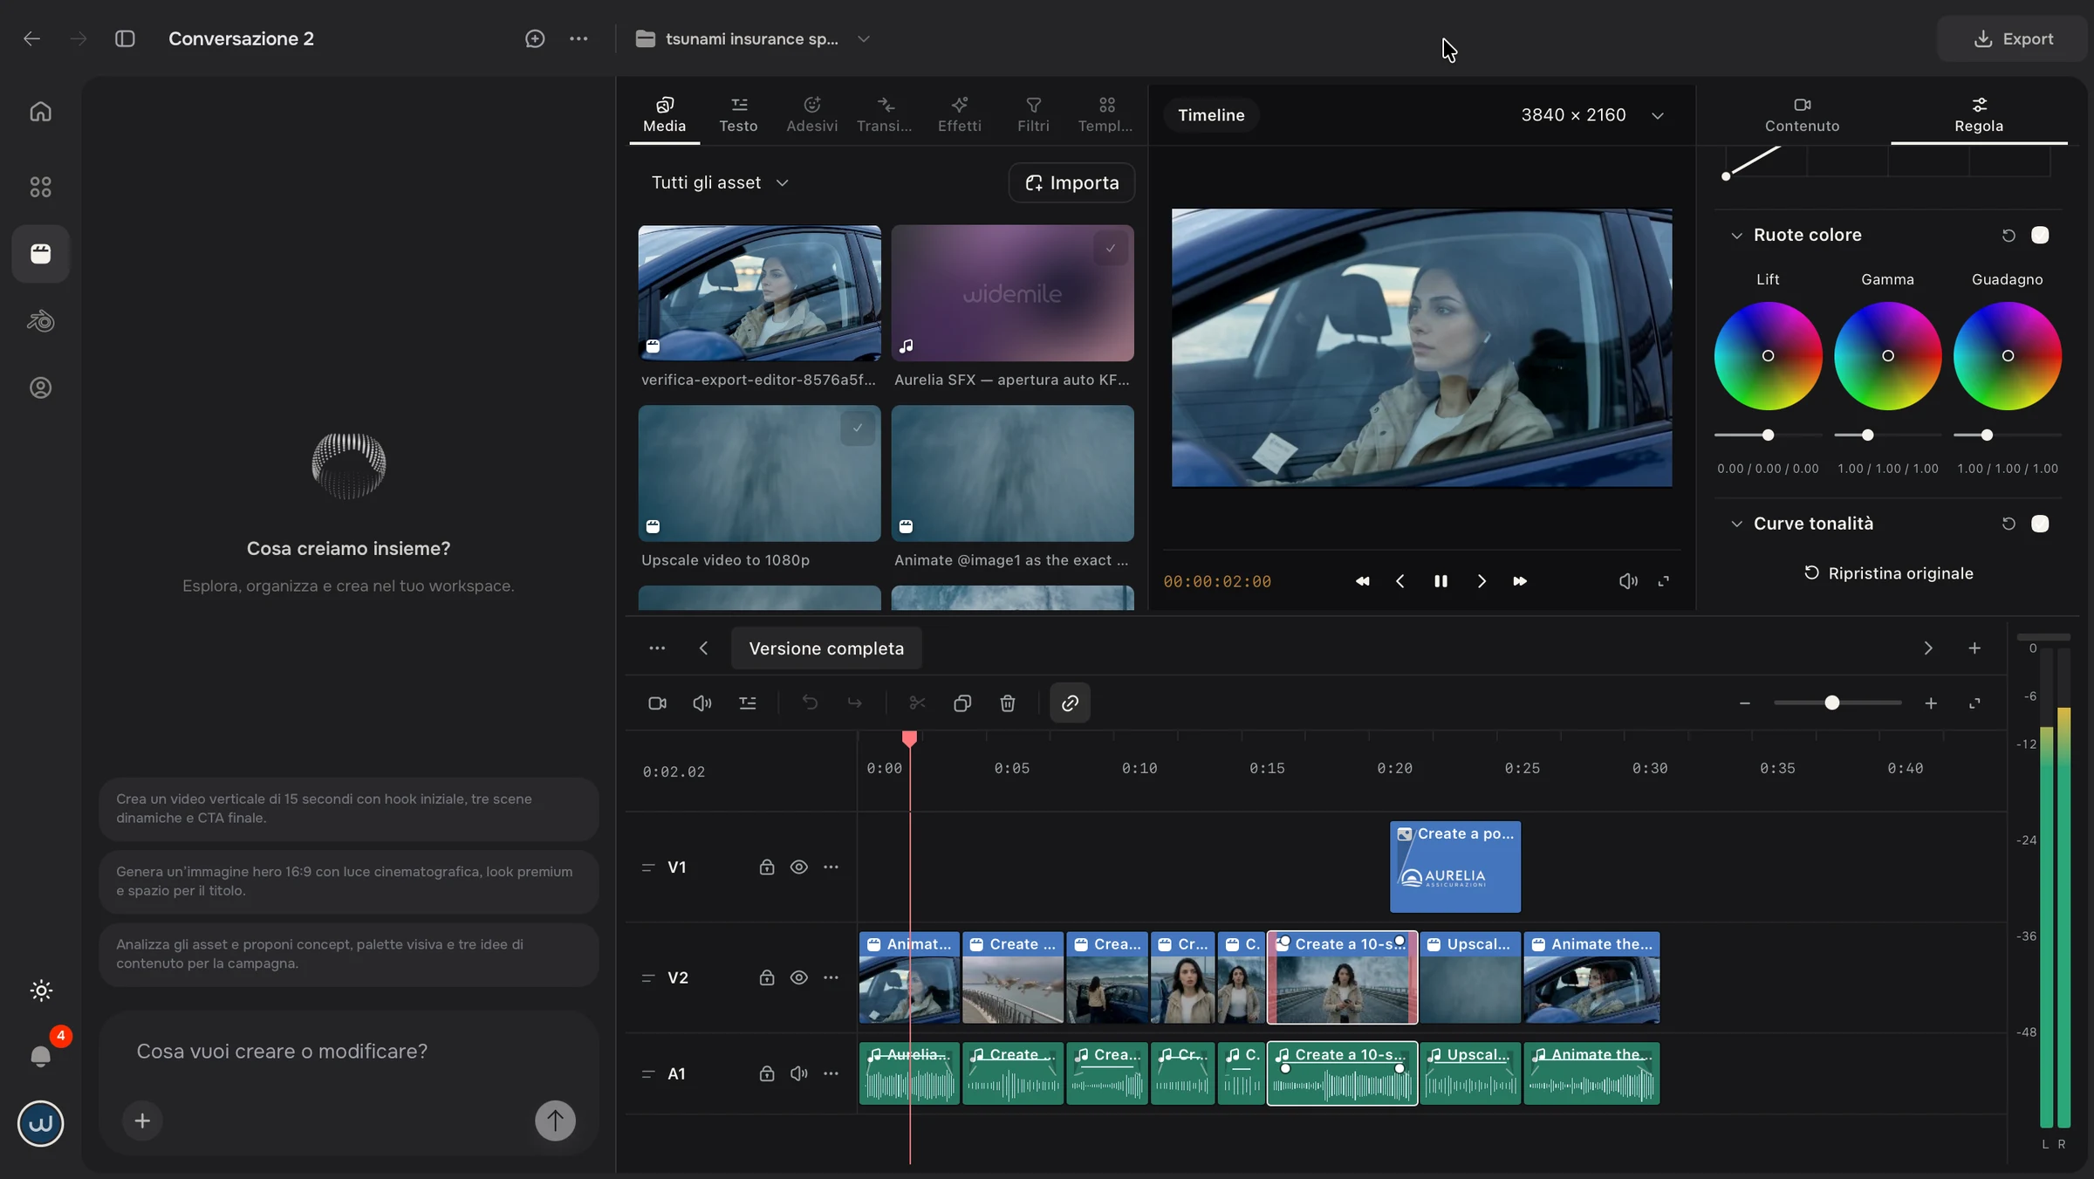Toggle light/dark theme sun icon

tap(41, 990)
